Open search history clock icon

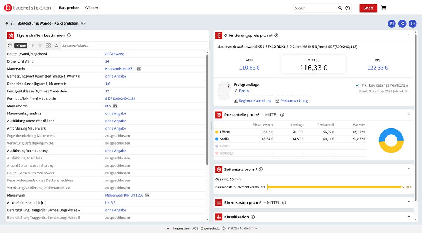pyautogui.click(x=347, y=8)
